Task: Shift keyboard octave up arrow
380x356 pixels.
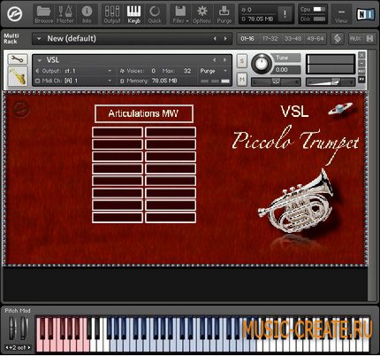Action: (x=29, y=348)
